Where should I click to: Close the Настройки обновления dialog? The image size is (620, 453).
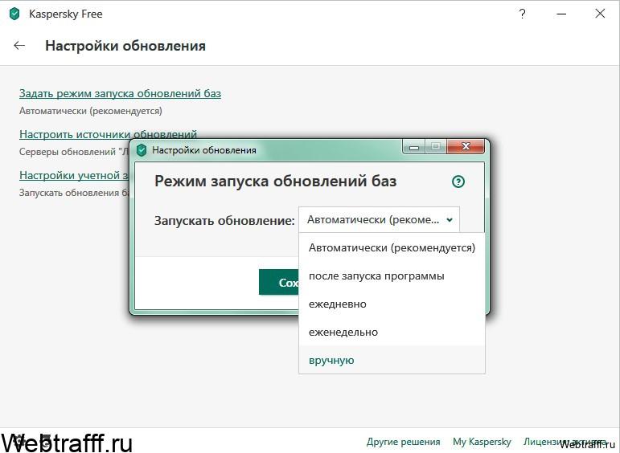coord(466,146)
